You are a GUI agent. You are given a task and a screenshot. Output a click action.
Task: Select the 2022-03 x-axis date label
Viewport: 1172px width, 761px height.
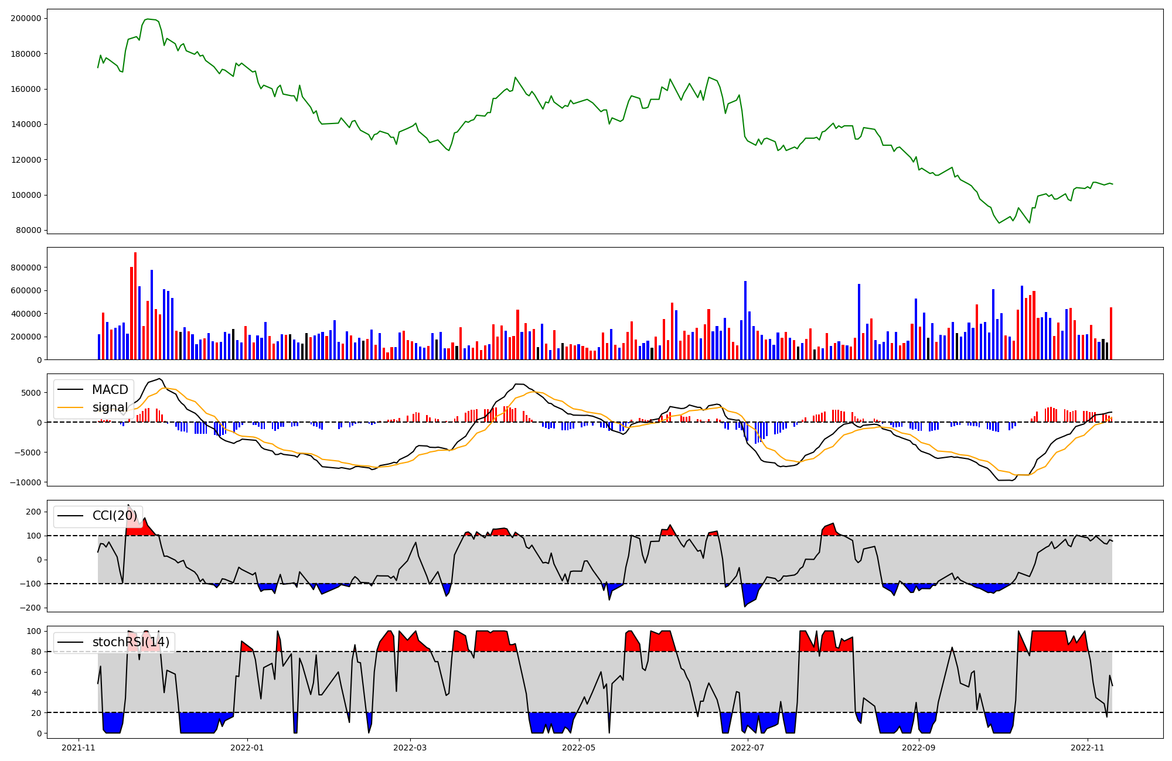[410, 748]
